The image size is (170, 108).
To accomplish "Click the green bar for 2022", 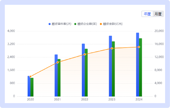I will (x=86, y=73).
